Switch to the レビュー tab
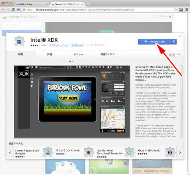The width and height of the screenshot is (190, 175). (79, 55)
